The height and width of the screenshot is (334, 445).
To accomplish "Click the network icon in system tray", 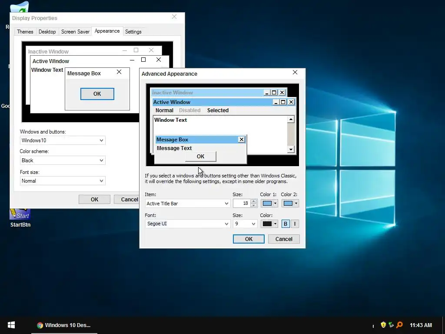I will (x=392, y=324).
